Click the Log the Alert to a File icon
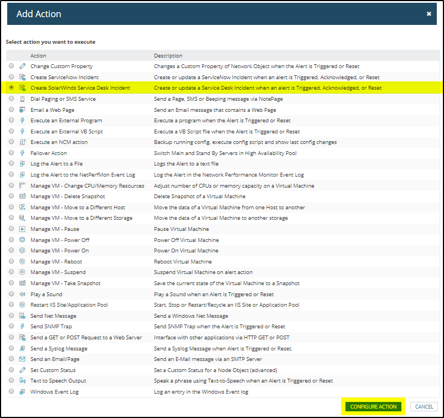The image size is (444, 418). (x=22, y=164)
